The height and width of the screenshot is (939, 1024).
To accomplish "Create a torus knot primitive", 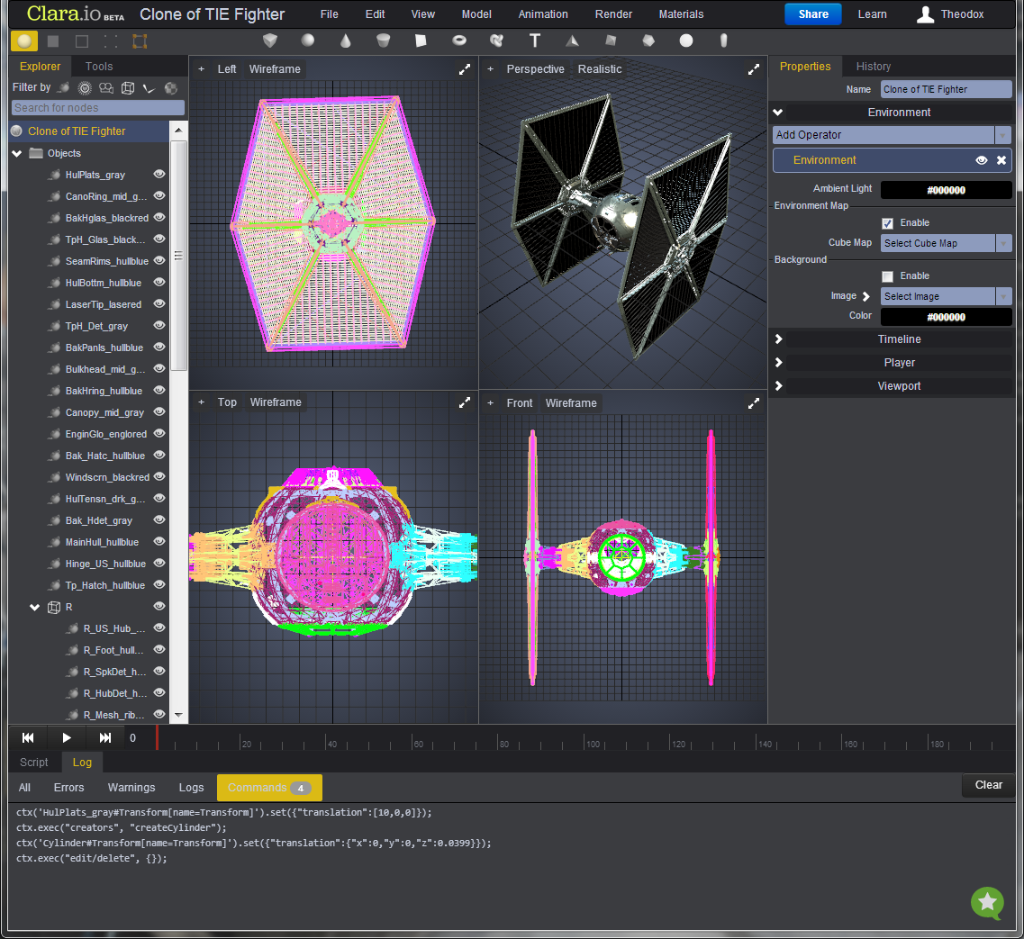I will 497,41.
